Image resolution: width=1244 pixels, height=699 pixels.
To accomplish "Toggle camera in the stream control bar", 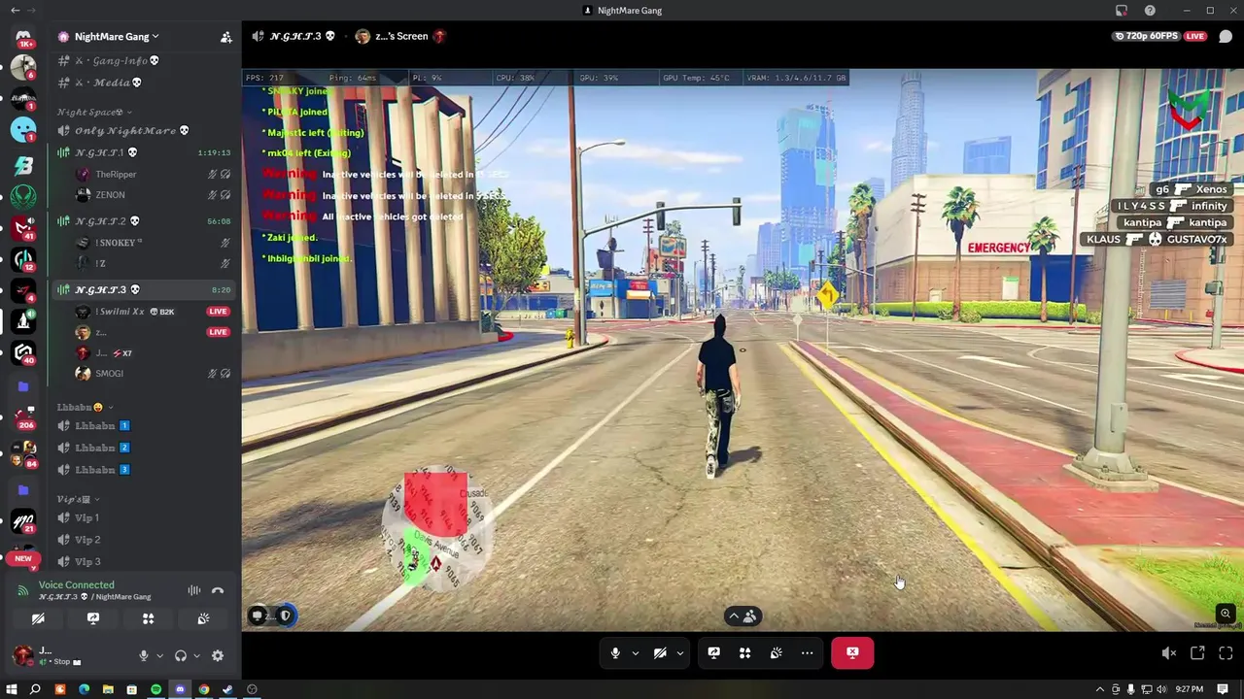I will [x=660, y=653].
